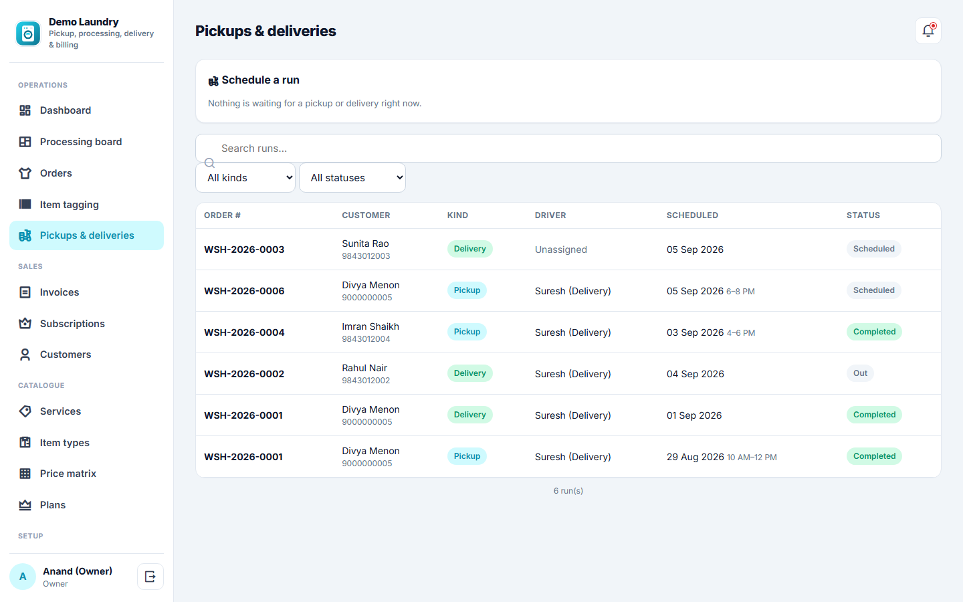The height and width of the screenshot is (602, 963).
Task: Click Sunita Rao customer name
Action: click(x=365, y=243)
